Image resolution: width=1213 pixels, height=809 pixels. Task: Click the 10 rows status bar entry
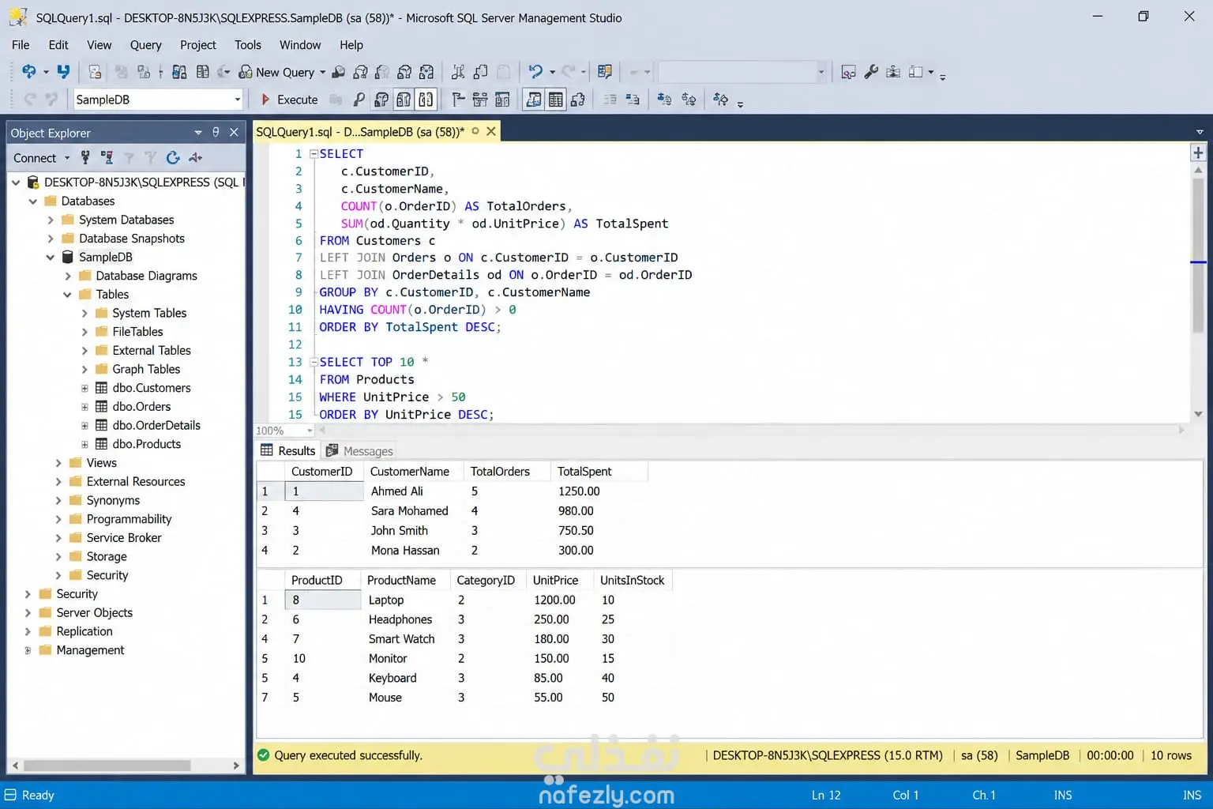1170,755
